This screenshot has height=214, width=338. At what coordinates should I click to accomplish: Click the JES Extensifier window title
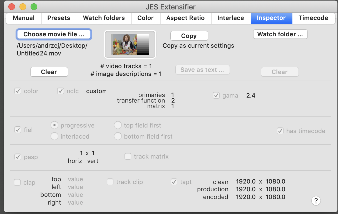click(171, 7)
